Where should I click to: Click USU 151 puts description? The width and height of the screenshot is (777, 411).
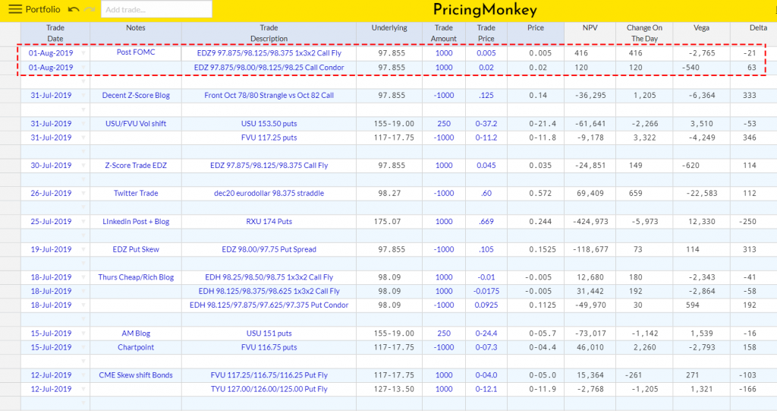point(269,333)
